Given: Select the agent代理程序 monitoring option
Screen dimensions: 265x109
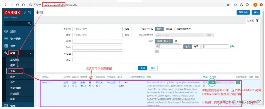Looking at the screenshot, I should coord(183,29).
